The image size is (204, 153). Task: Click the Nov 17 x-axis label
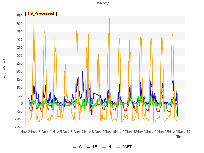point(185,132)
